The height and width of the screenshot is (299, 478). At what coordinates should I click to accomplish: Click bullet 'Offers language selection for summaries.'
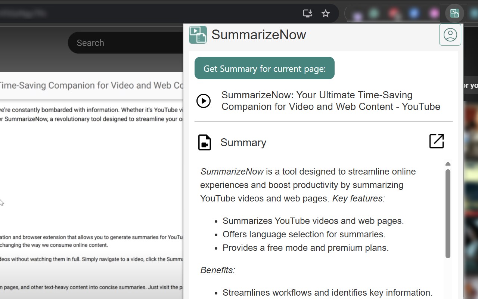(304, 234)
